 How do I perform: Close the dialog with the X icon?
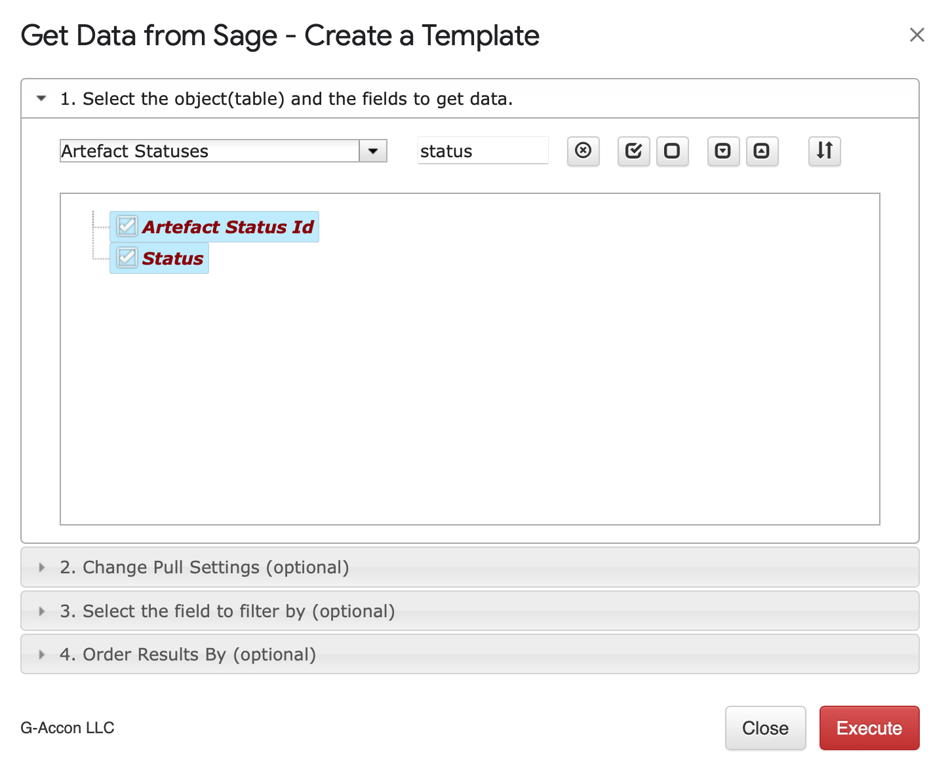917,35
